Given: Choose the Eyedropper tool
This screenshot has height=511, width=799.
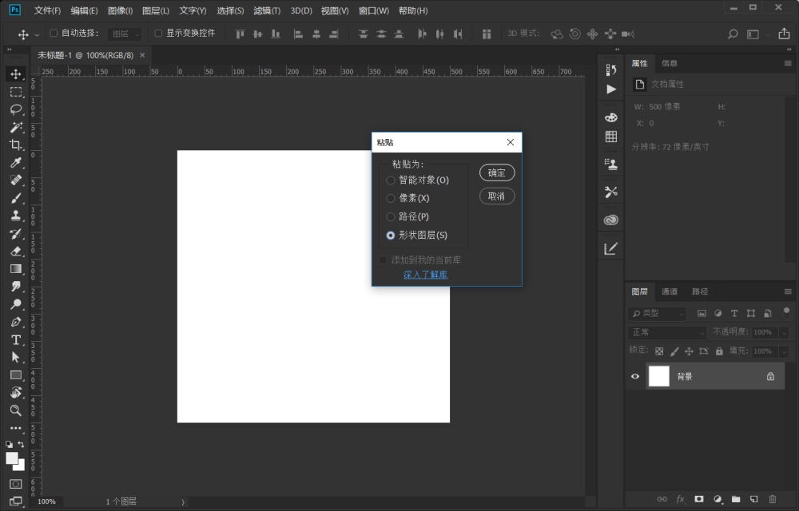Looking at the screenshot, I should pyautogui.click(x=15, y=163).
